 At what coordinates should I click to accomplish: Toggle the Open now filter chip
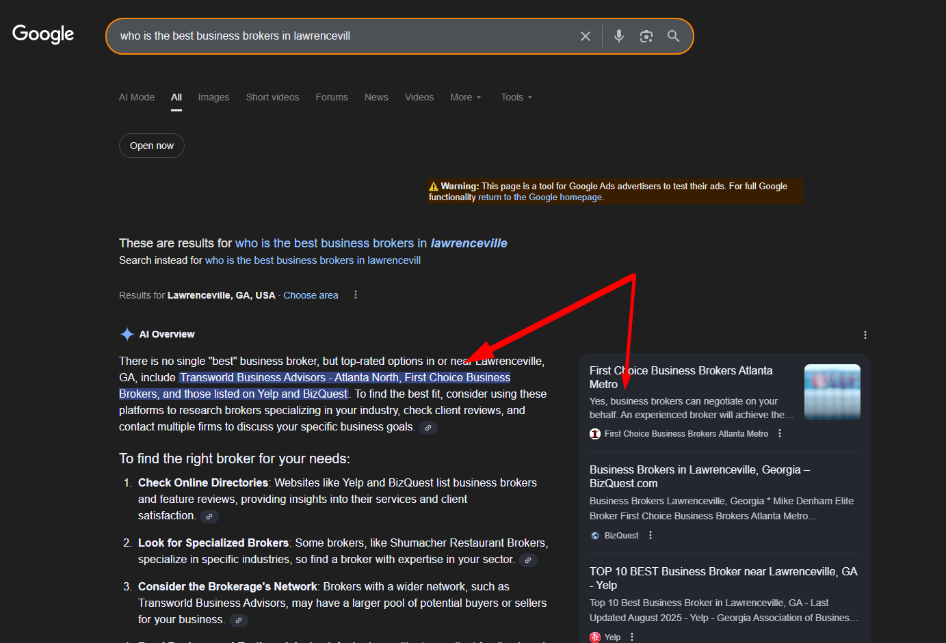(152, 146)
